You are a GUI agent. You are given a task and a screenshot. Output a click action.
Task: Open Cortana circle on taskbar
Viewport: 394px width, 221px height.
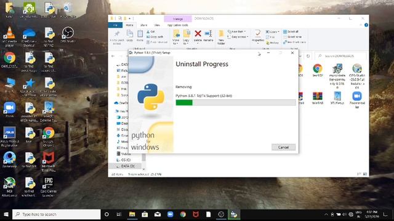[x=107, y=214]
